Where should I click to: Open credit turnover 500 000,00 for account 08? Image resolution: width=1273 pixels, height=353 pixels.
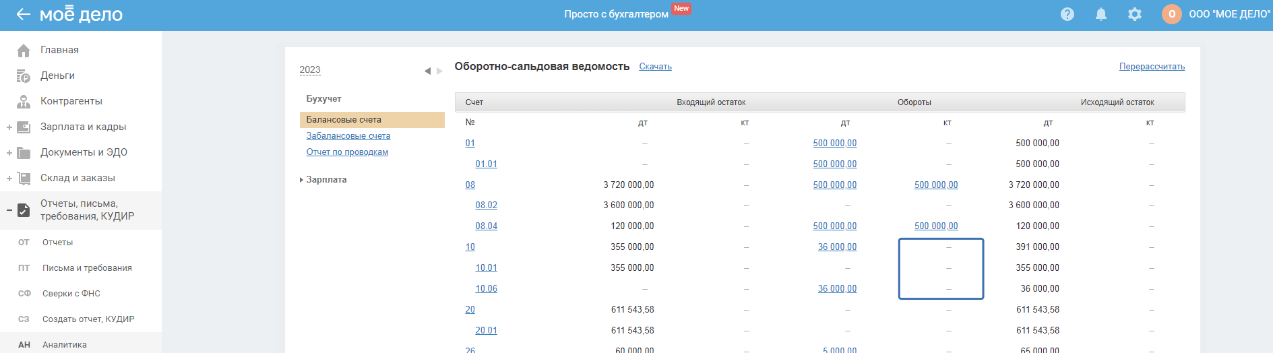pos(936,185)
